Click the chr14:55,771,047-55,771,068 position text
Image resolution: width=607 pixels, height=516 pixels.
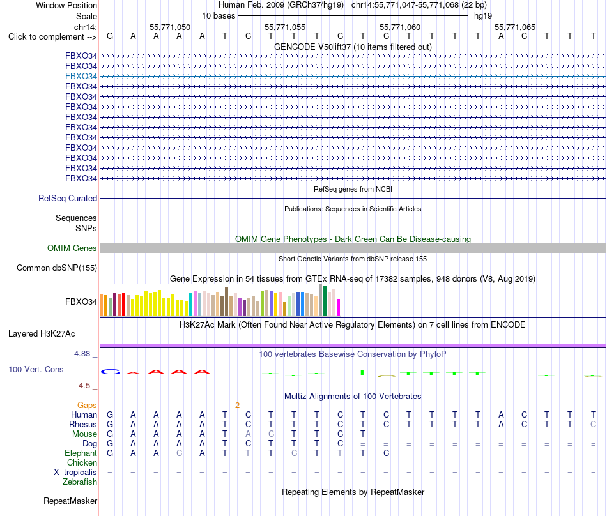419,5
